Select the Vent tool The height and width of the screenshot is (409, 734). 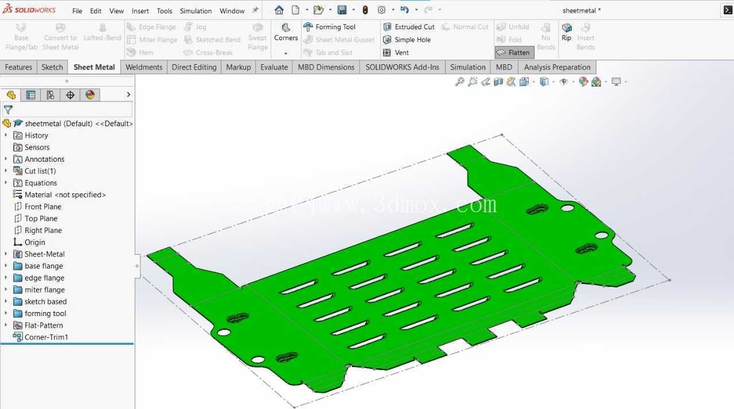click(396, 52)
